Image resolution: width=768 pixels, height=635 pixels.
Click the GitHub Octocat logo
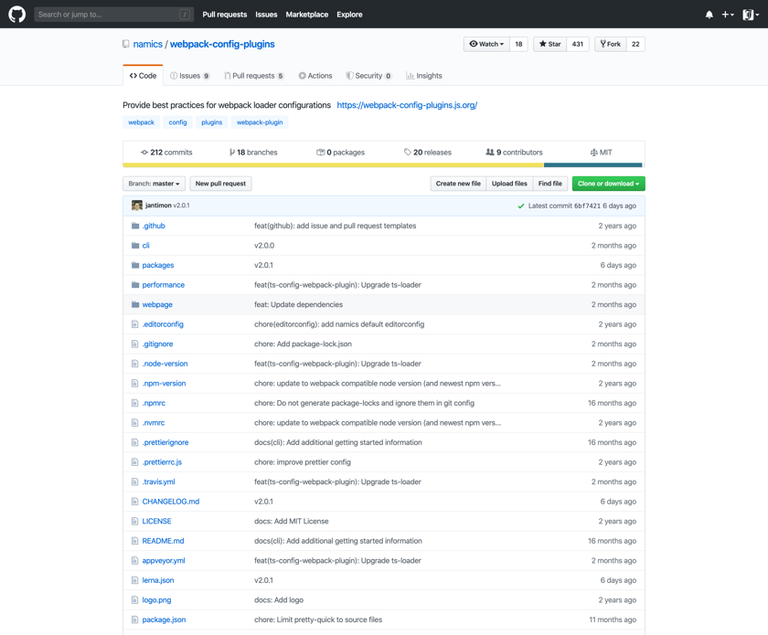[16, 15]
